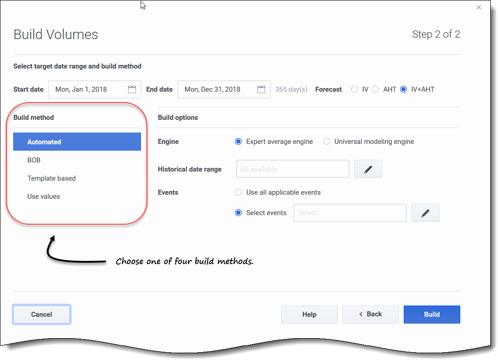This screenshot has height=364, width=498.
Task: Click the Historical date range field
Action: pyautogui.click(x=293, y=169)
